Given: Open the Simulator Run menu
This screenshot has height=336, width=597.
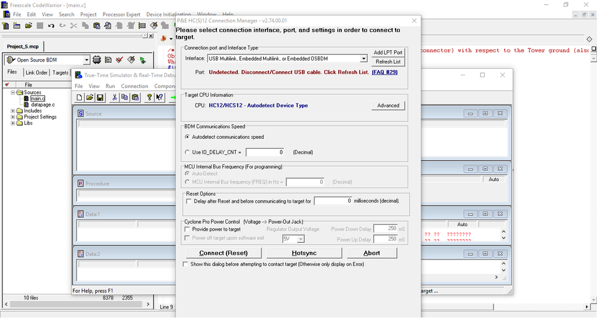Looking at the screenshot, I should click(x=110, y=86).
